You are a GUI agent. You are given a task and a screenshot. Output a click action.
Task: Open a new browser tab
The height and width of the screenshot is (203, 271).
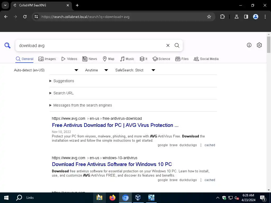[77, 5]
